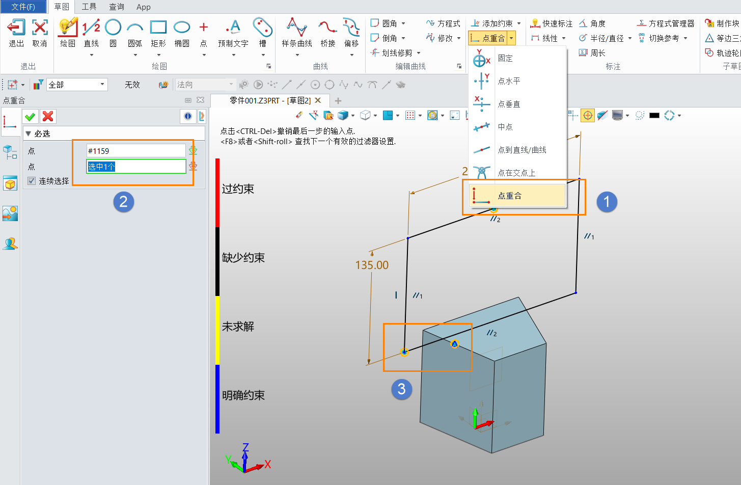Expand the 线性 dimension dropdown arrow
Viewport: 741px width, 485px height.
(564, 38)
